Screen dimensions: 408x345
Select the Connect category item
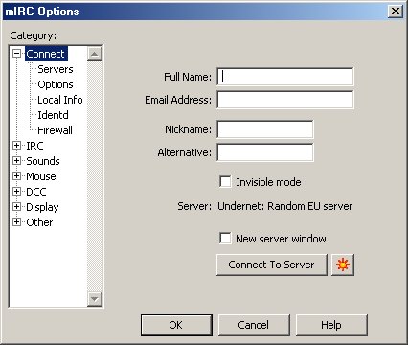[46, 54]
